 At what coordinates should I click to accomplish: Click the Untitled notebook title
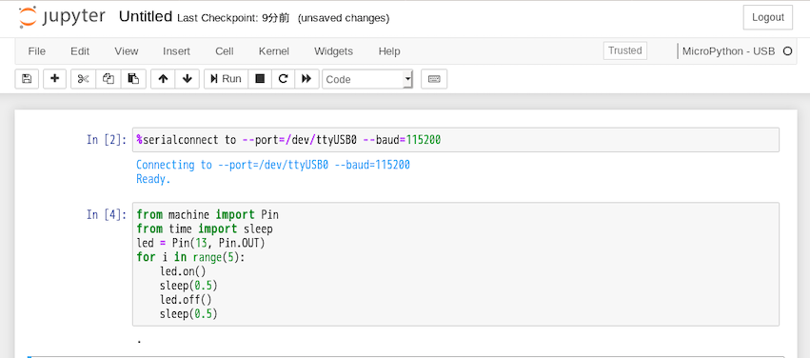click(x=146, y=16)
